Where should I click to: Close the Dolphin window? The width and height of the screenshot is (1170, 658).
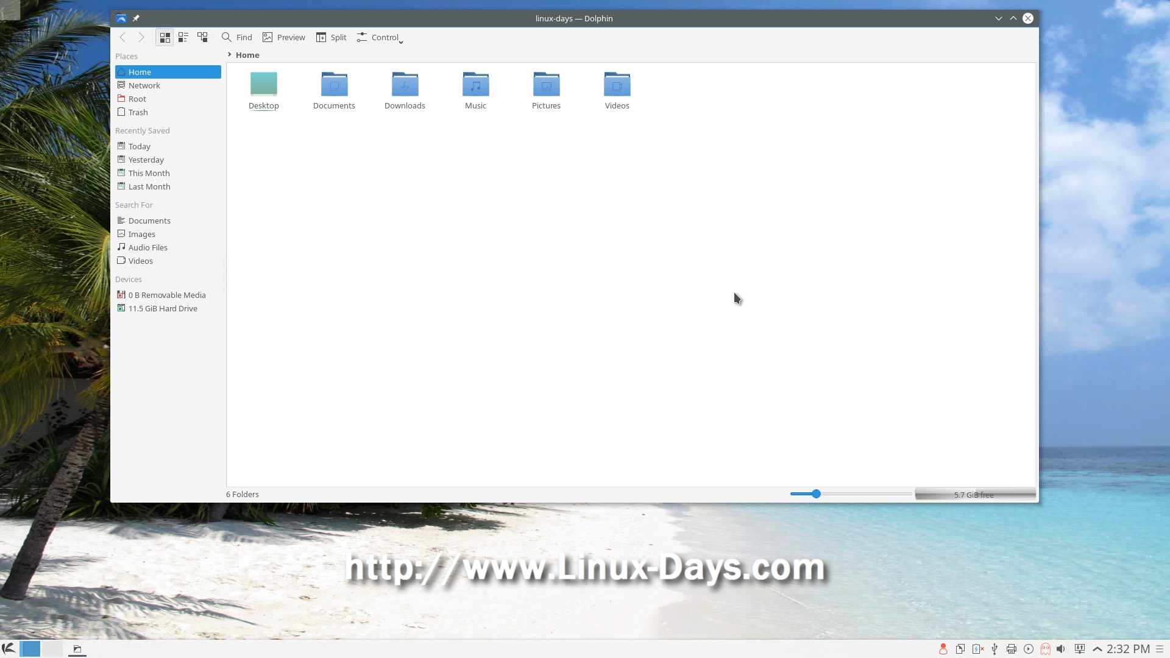pyautogui.click(x=1028, y=18)
